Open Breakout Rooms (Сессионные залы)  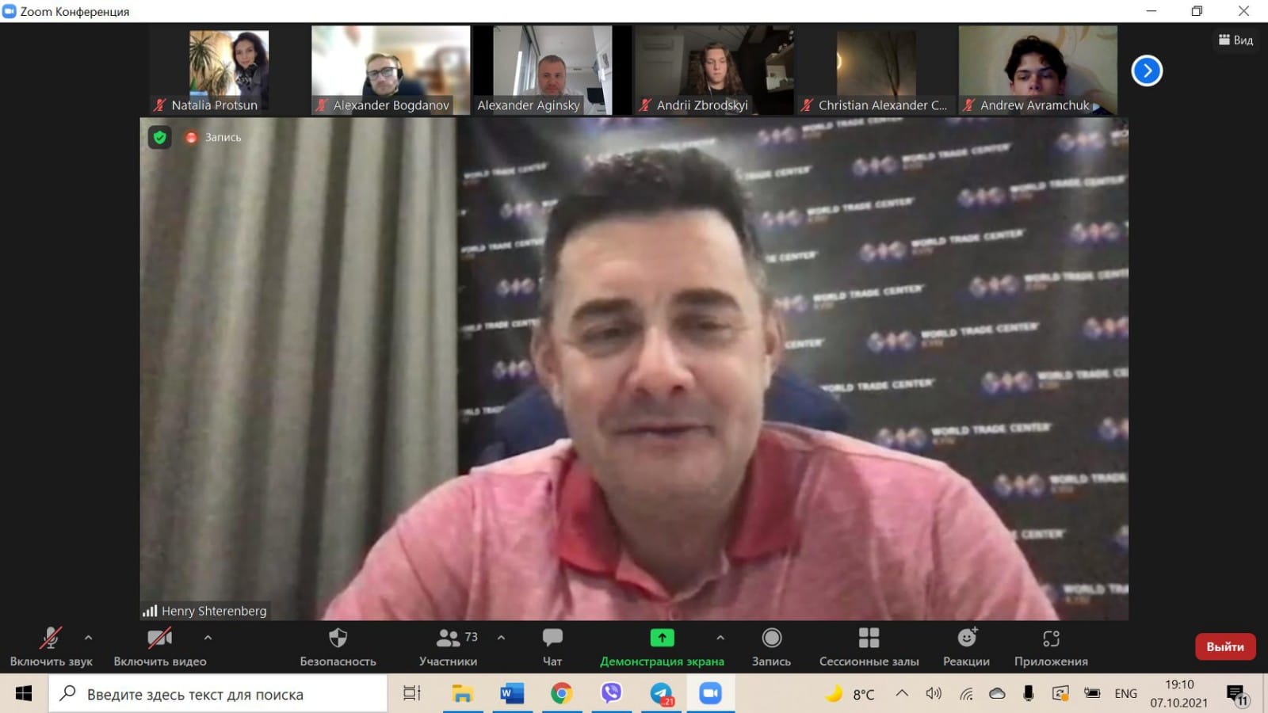coord(869,639)
